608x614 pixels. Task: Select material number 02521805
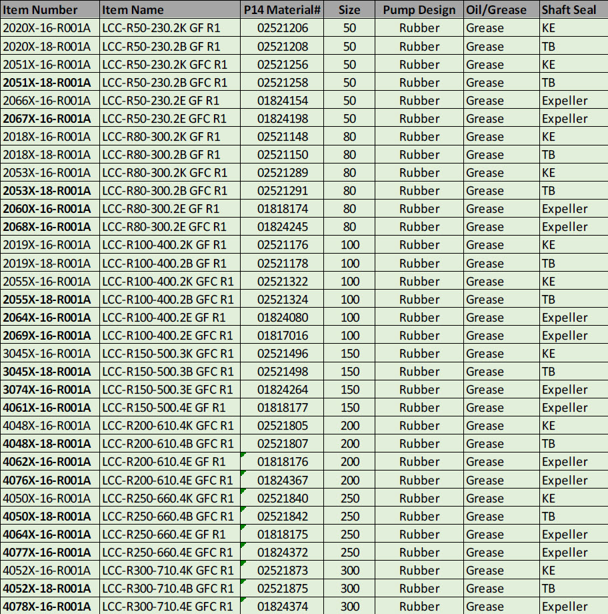point(282,425)
